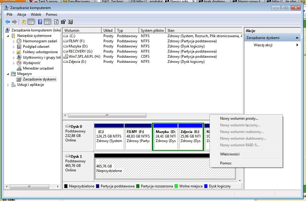This screenshot has height=201, width=306.
Task: Open the Akcja menu
Action: coord(21,15)
